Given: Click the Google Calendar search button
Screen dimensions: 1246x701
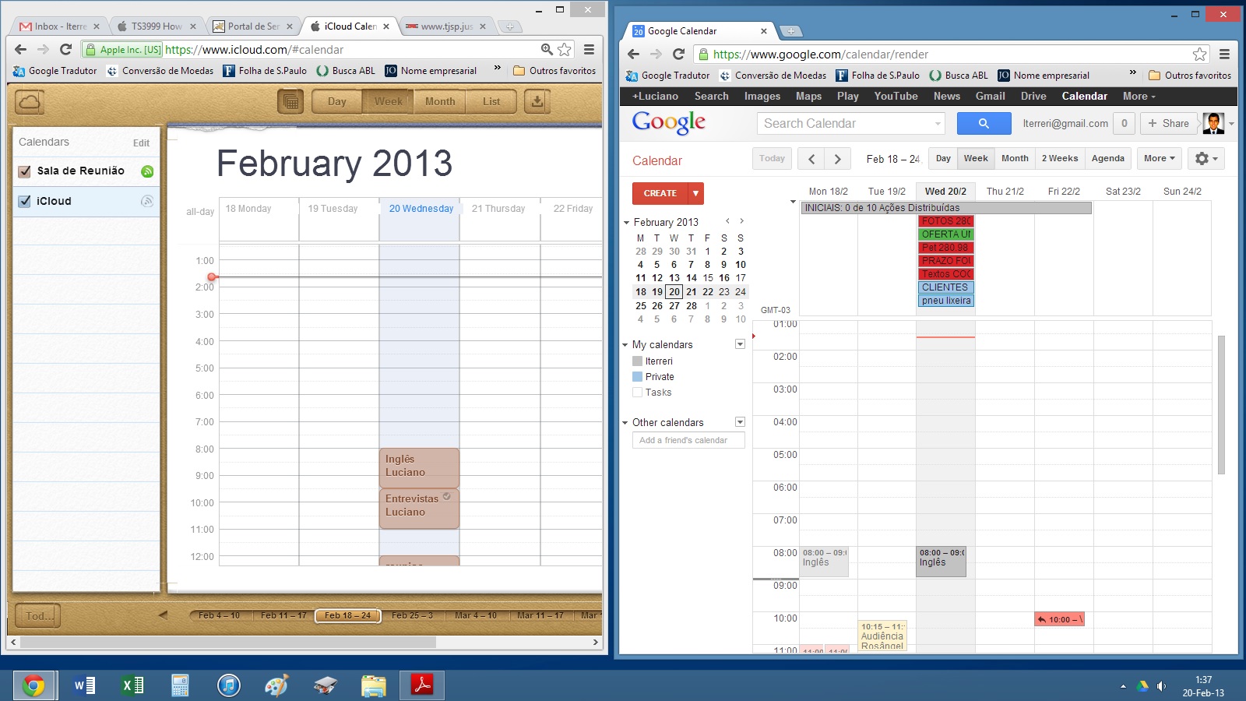Looking at the screenshot, I should 984,123.
